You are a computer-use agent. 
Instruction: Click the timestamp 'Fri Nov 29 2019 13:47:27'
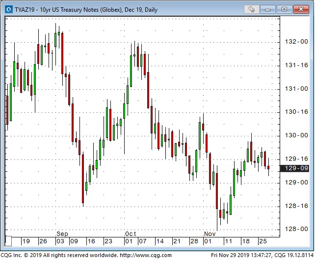point(242,255)
